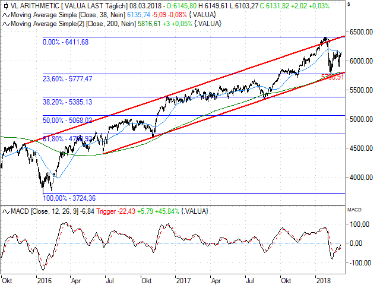Image resolution: width=380 pixels, height=285 pixels.
Task: Click the MACD 100,00 axis label
Action: 359,224
